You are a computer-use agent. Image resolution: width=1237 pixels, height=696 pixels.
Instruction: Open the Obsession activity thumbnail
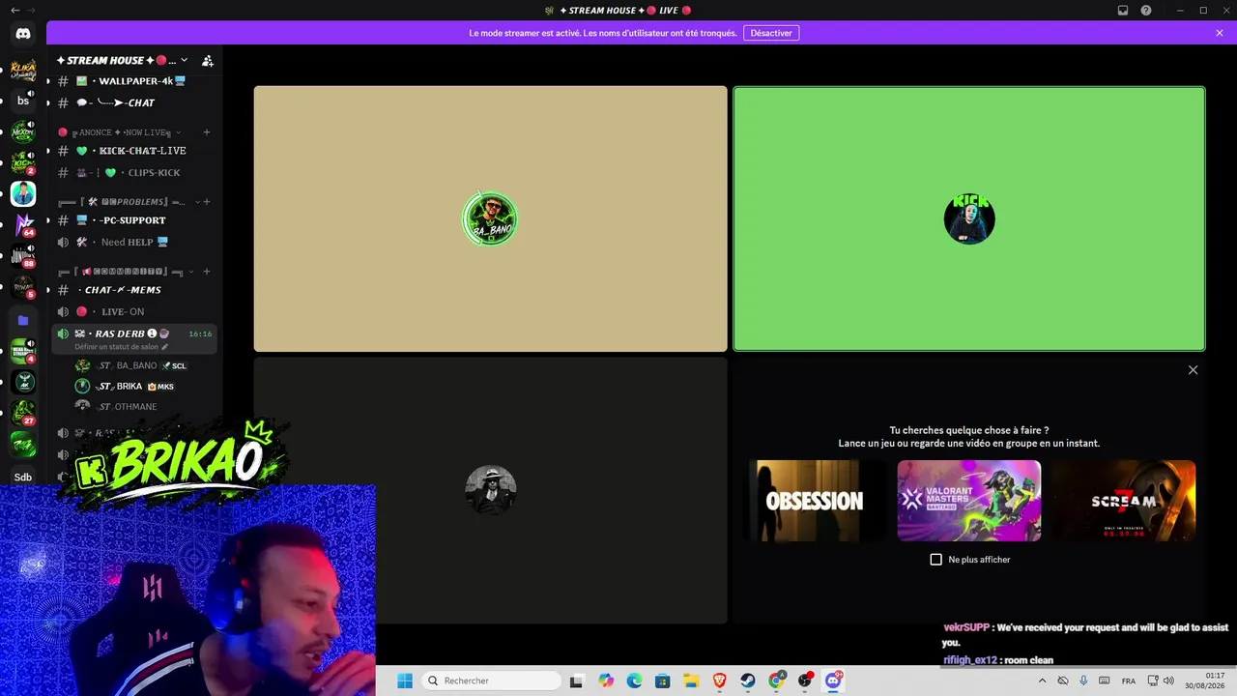coord(815,501)
